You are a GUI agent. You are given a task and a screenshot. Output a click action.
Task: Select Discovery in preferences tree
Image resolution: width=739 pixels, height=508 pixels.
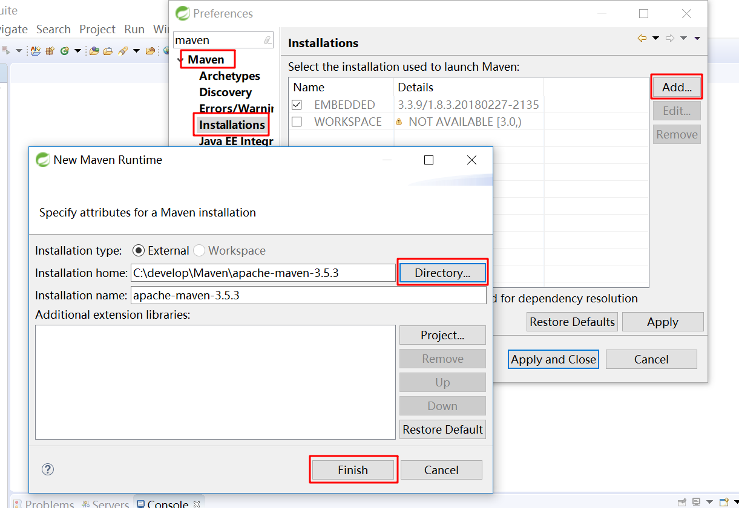click(x=225, y=92)
